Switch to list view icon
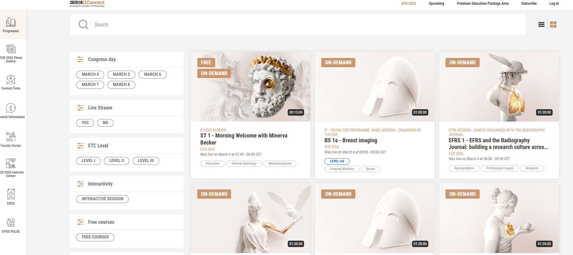The image size is (573, 255). click(x=541, y=25)
